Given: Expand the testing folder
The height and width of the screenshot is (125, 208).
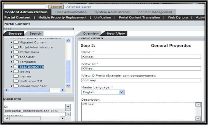Looking at the screenshot, I should click(x=11, y=72).
